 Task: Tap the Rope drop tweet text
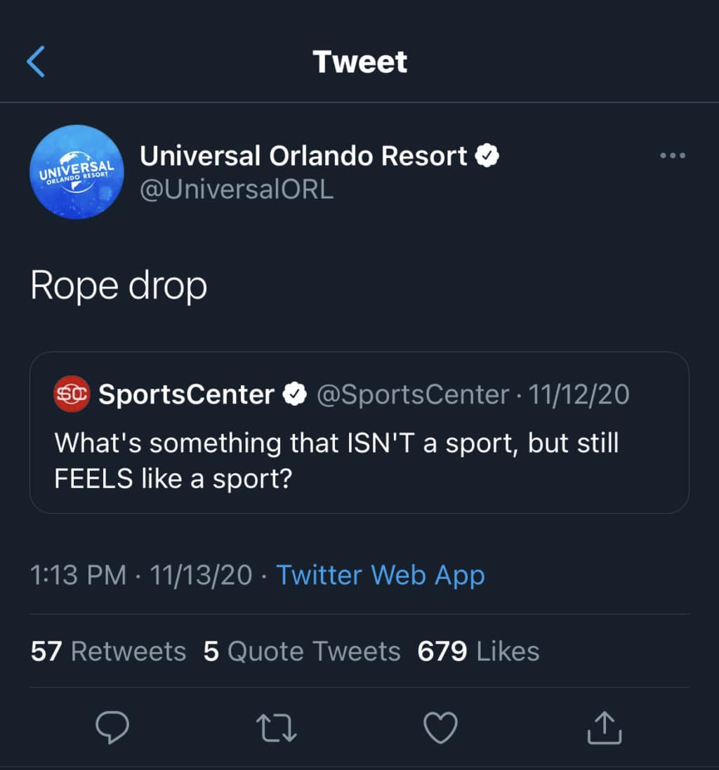coord(119,286)
